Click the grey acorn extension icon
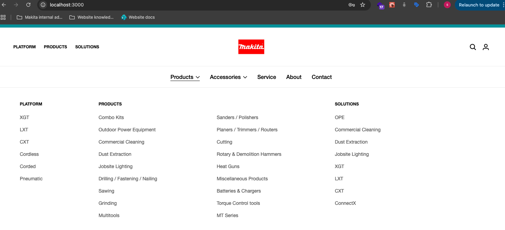Screen dimensions: 505x230 404,5
